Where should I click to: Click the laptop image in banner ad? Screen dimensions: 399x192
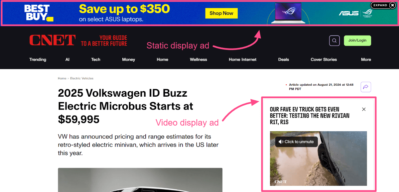tap(288, 13)
